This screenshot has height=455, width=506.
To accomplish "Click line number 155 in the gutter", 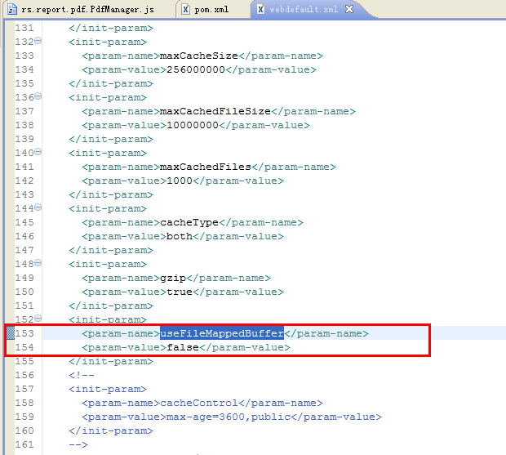I will pyautogui.click(x=24, y=361).
